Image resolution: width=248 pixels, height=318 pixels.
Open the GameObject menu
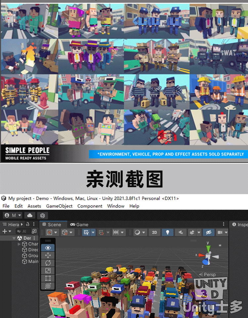pyautogui.click(x=59, y=206)
